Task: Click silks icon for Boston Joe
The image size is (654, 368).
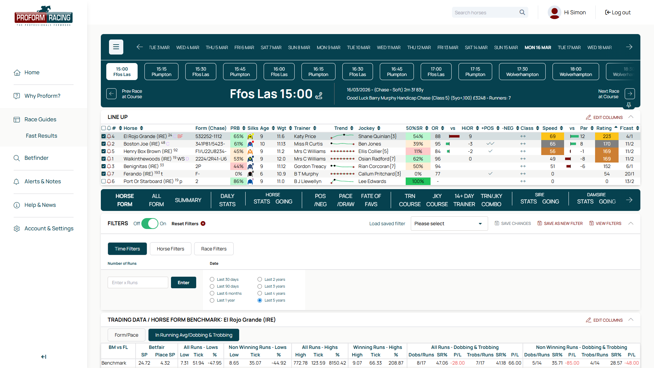Action: 250,144
